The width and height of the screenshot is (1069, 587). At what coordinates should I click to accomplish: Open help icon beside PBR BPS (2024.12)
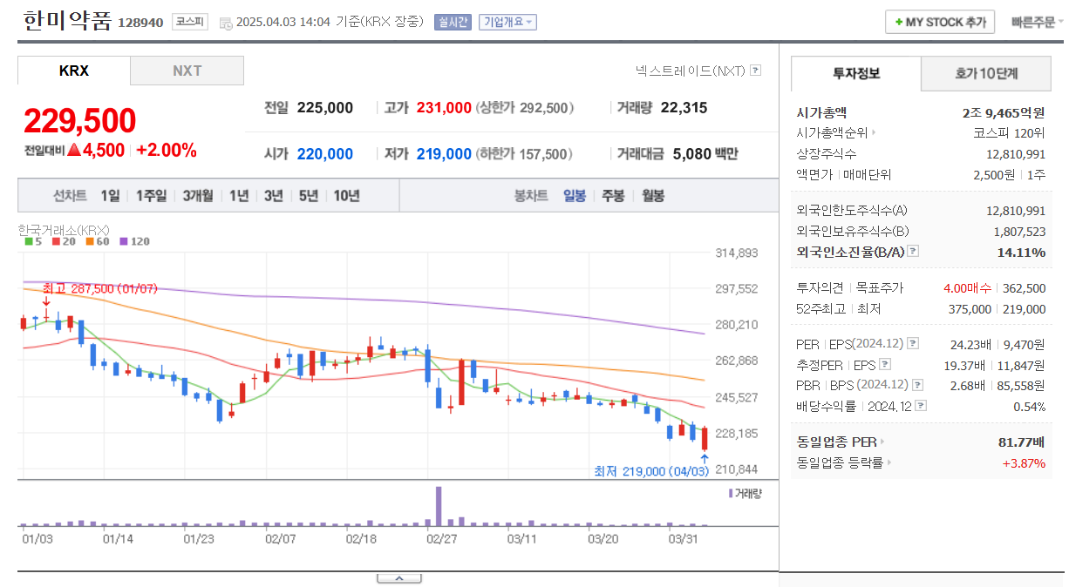(x=916, y=385)
